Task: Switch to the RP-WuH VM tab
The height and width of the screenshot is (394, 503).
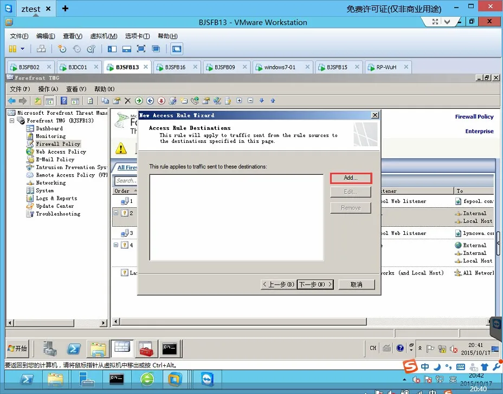Action: (x=386, y=67)
